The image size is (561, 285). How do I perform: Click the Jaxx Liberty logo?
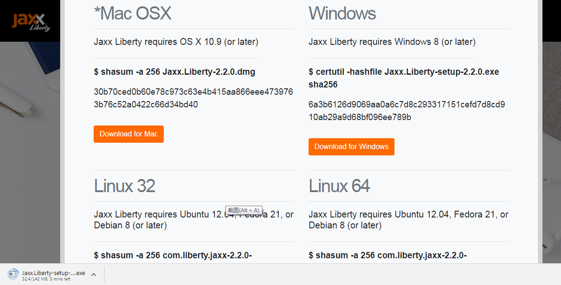pyautogui.click(x=31, y=22)
